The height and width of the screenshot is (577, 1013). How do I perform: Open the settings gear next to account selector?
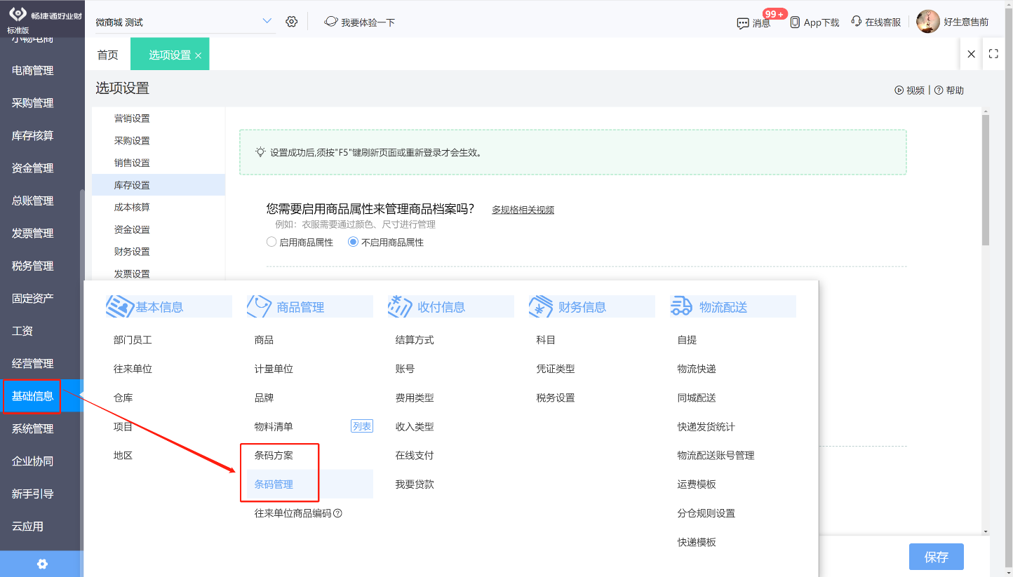tap(292, 22)
